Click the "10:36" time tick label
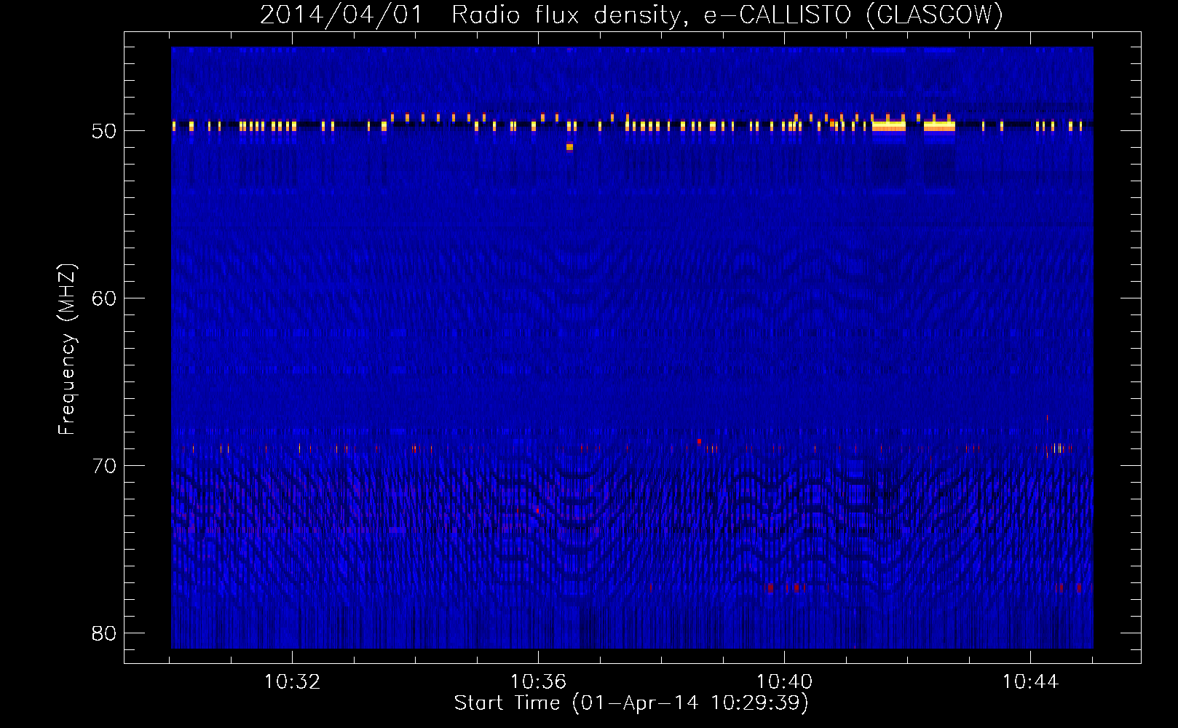 538,682
